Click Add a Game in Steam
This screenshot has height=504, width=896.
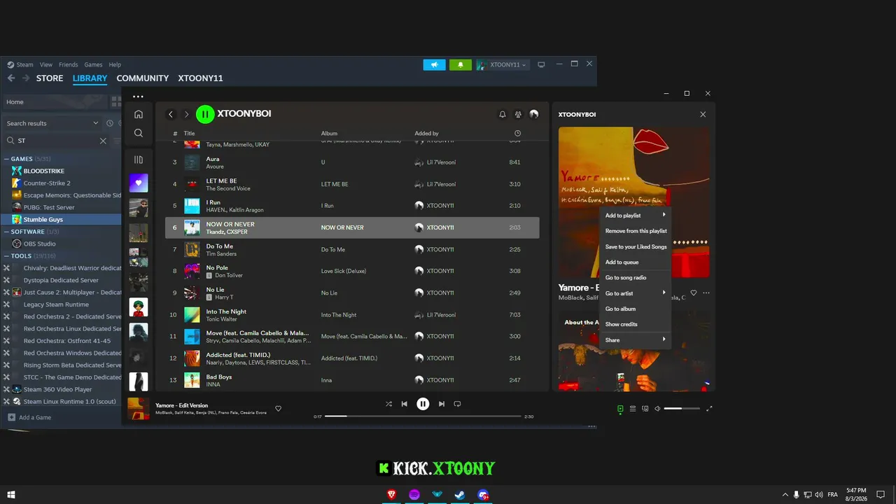coord(29,417)
